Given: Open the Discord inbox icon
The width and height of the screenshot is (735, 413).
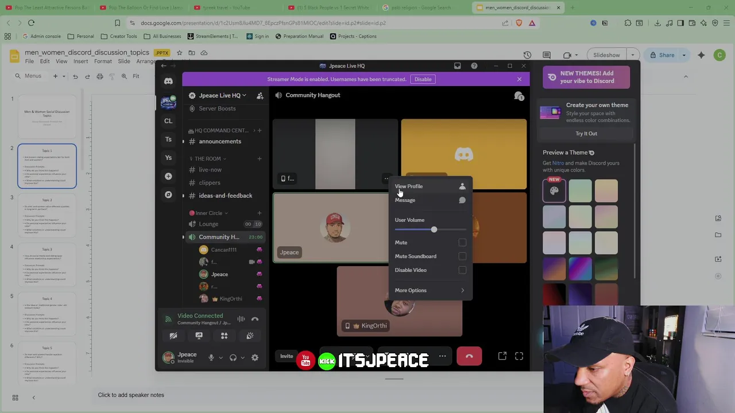Looking at the screenshot, I should (458, 66).
